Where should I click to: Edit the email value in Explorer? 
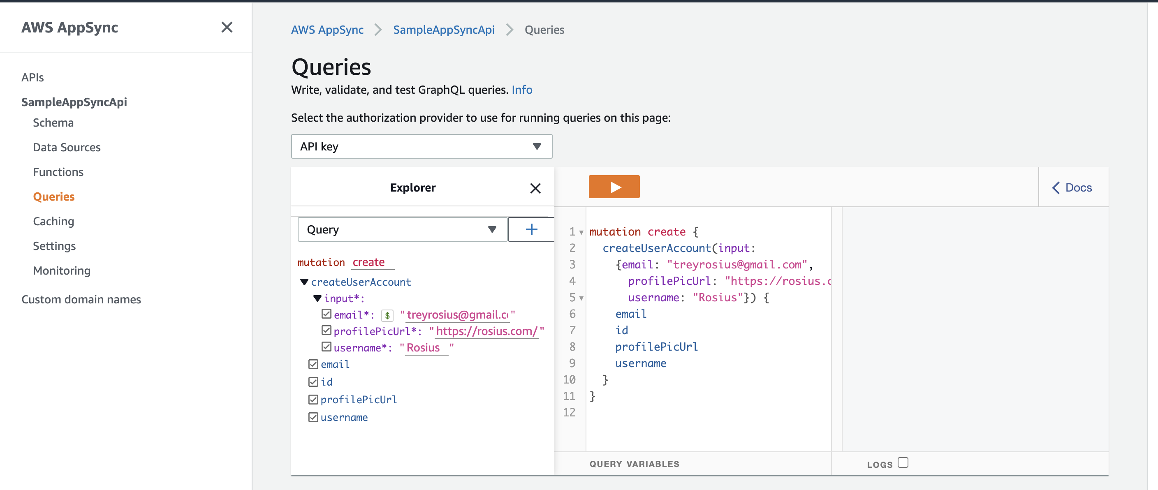tap(457, 315)
